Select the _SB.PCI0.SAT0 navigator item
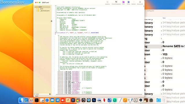Screen dimensions: 185x104 click(45, 11)
